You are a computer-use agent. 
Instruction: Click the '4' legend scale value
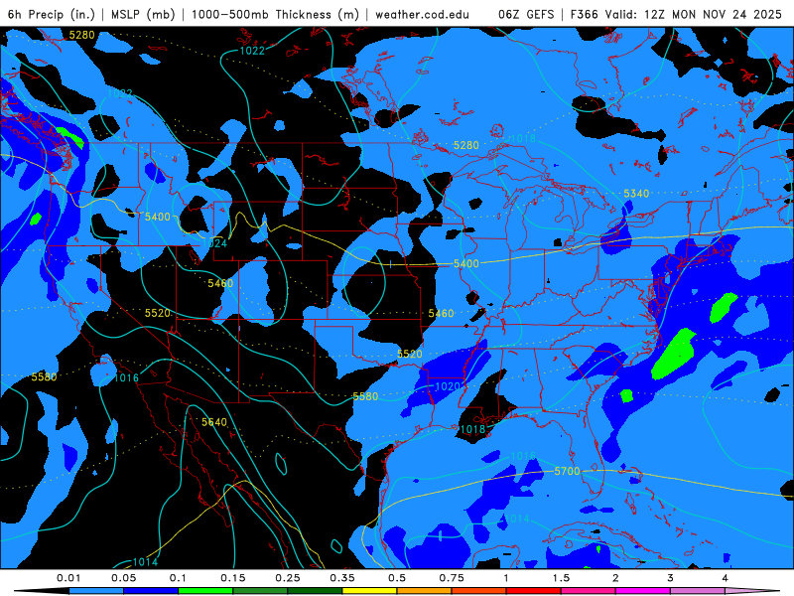[726, 578]
